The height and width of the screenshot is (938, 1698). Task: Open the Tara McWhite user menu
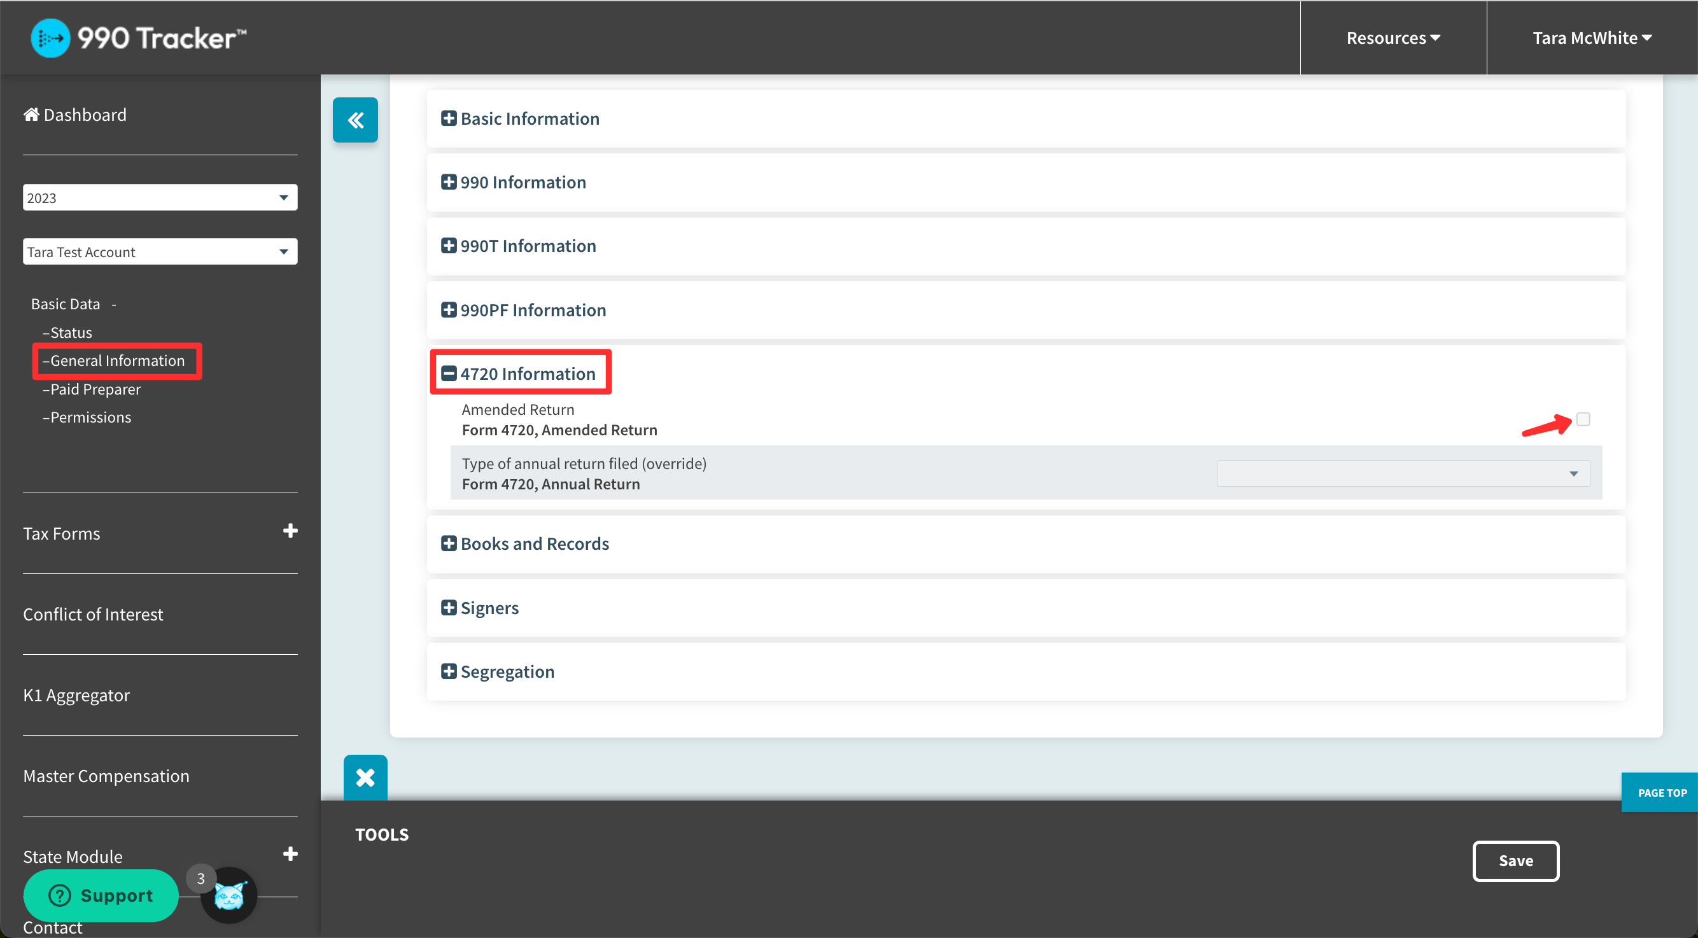click(1591, 38)
